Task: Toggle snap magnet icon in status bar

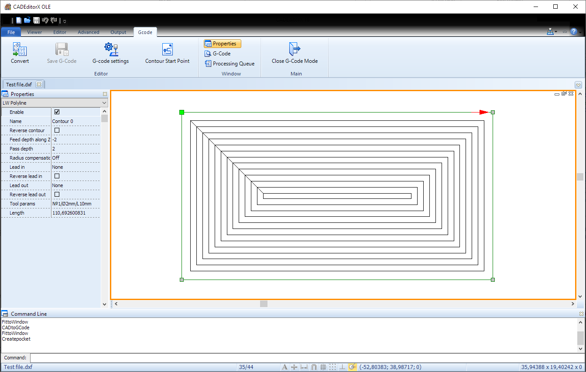Action: tap(314, 367)
